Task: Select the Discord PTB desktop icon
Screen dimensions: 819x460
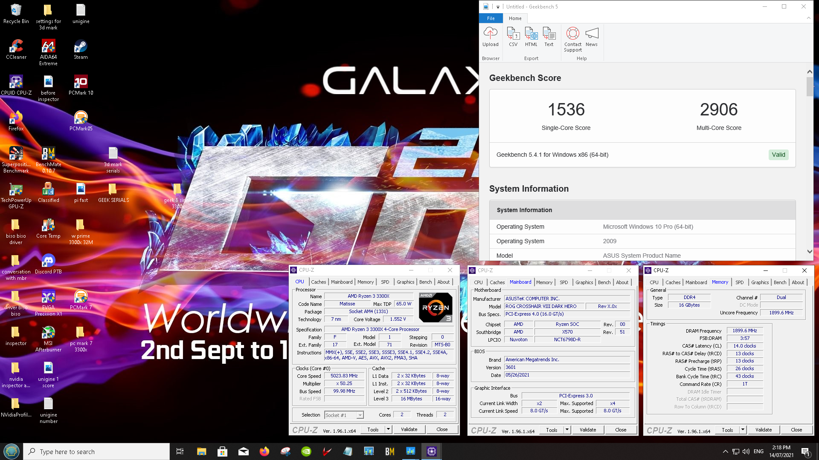Action: click(x=48, y=264)
